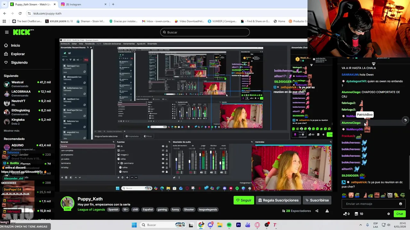The height and width of the screenshot is (230, 410).
Task: Open the KYLER JASON X bookmark
Action: pos(59,21)
